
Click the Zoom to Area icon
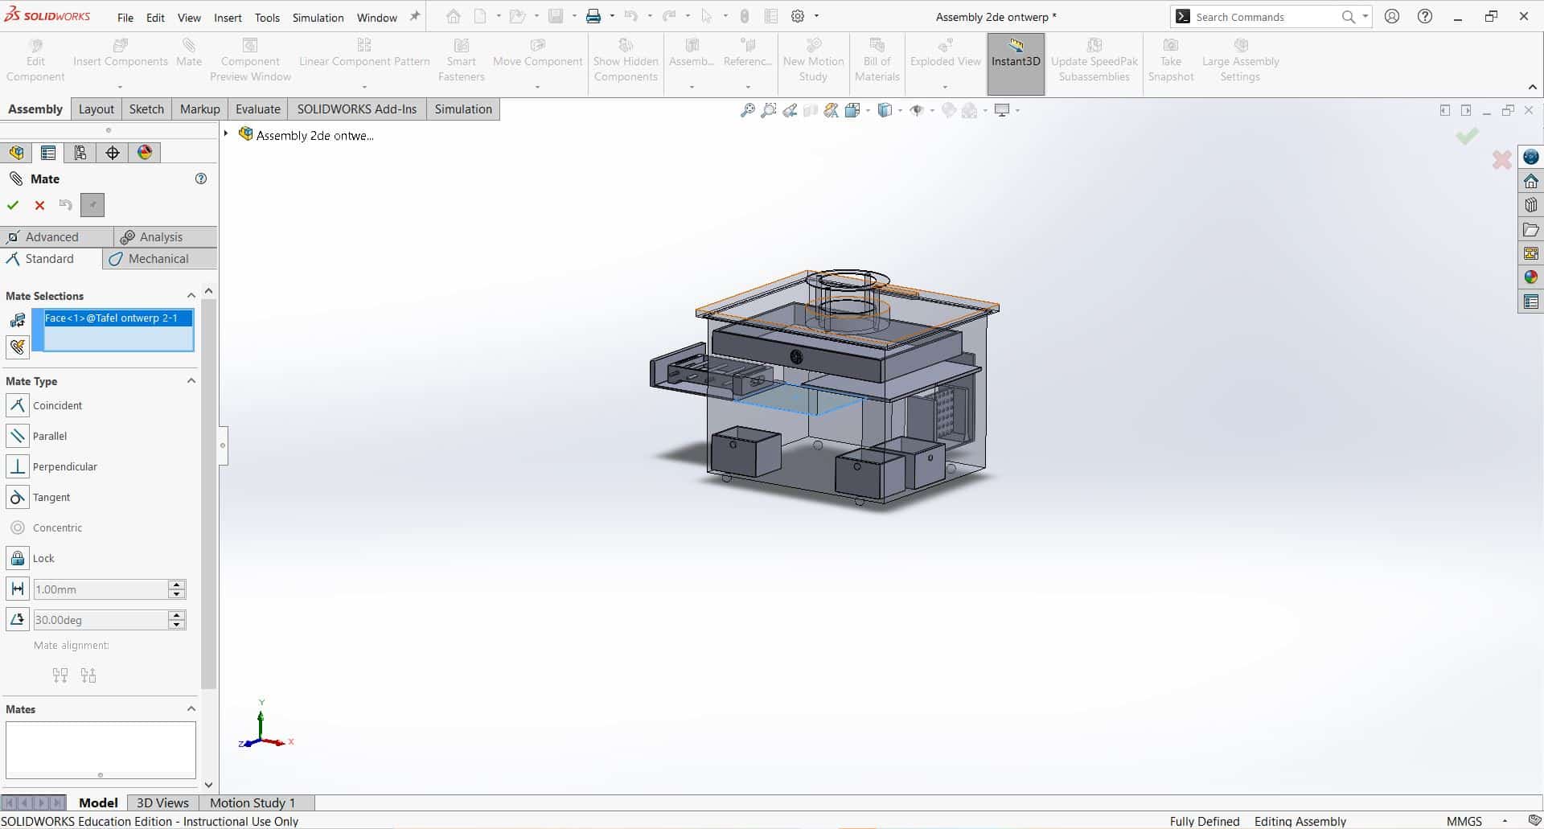[x=769, y=110]
